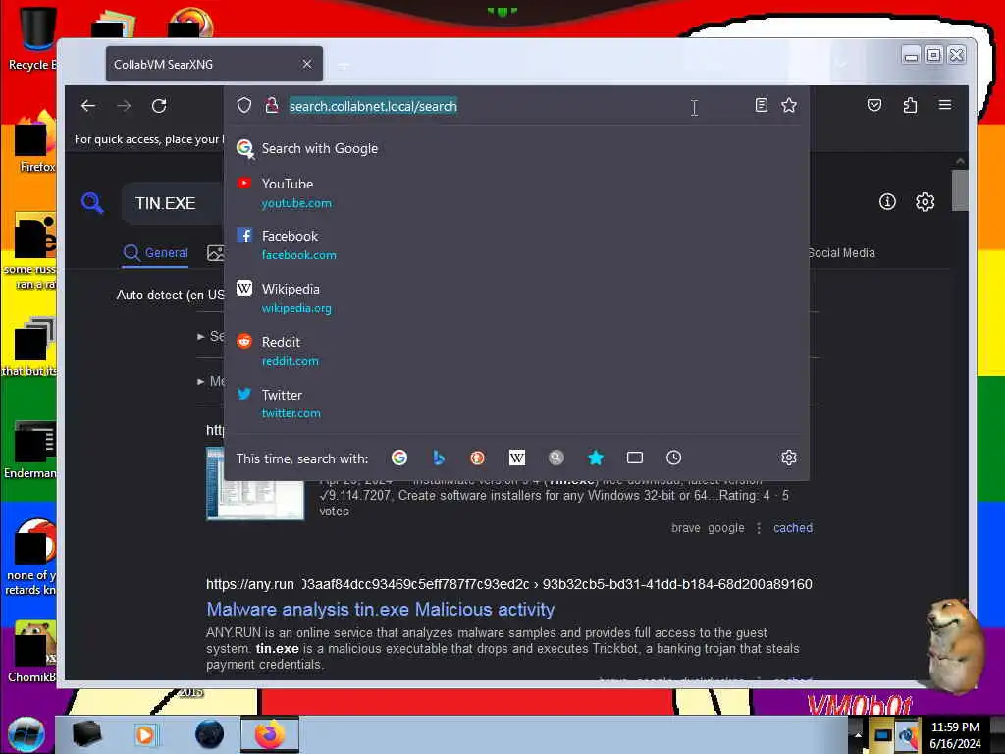
Task: Click the SearXNG magnifier search icon
Action: point(92,203)
